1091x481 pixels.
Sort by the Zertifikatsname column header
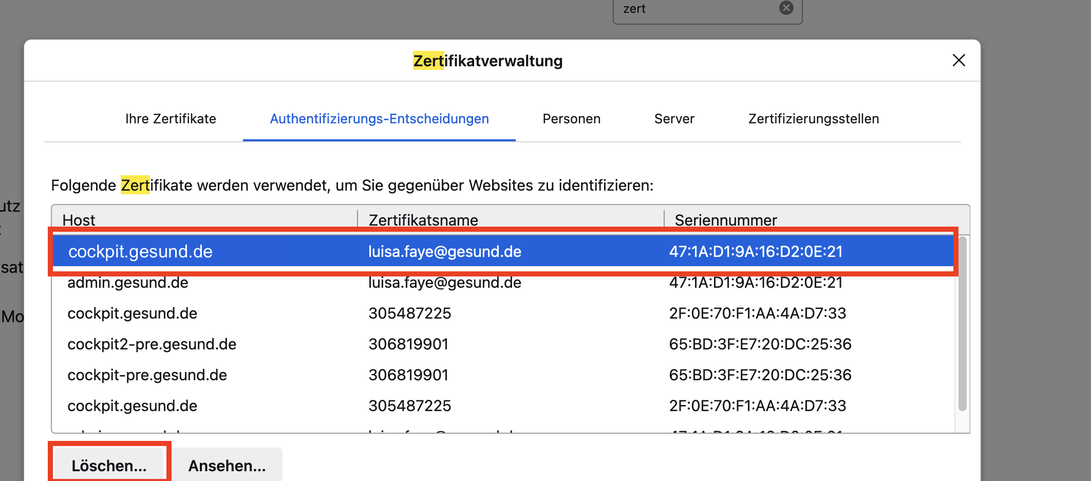click(511, 220)
